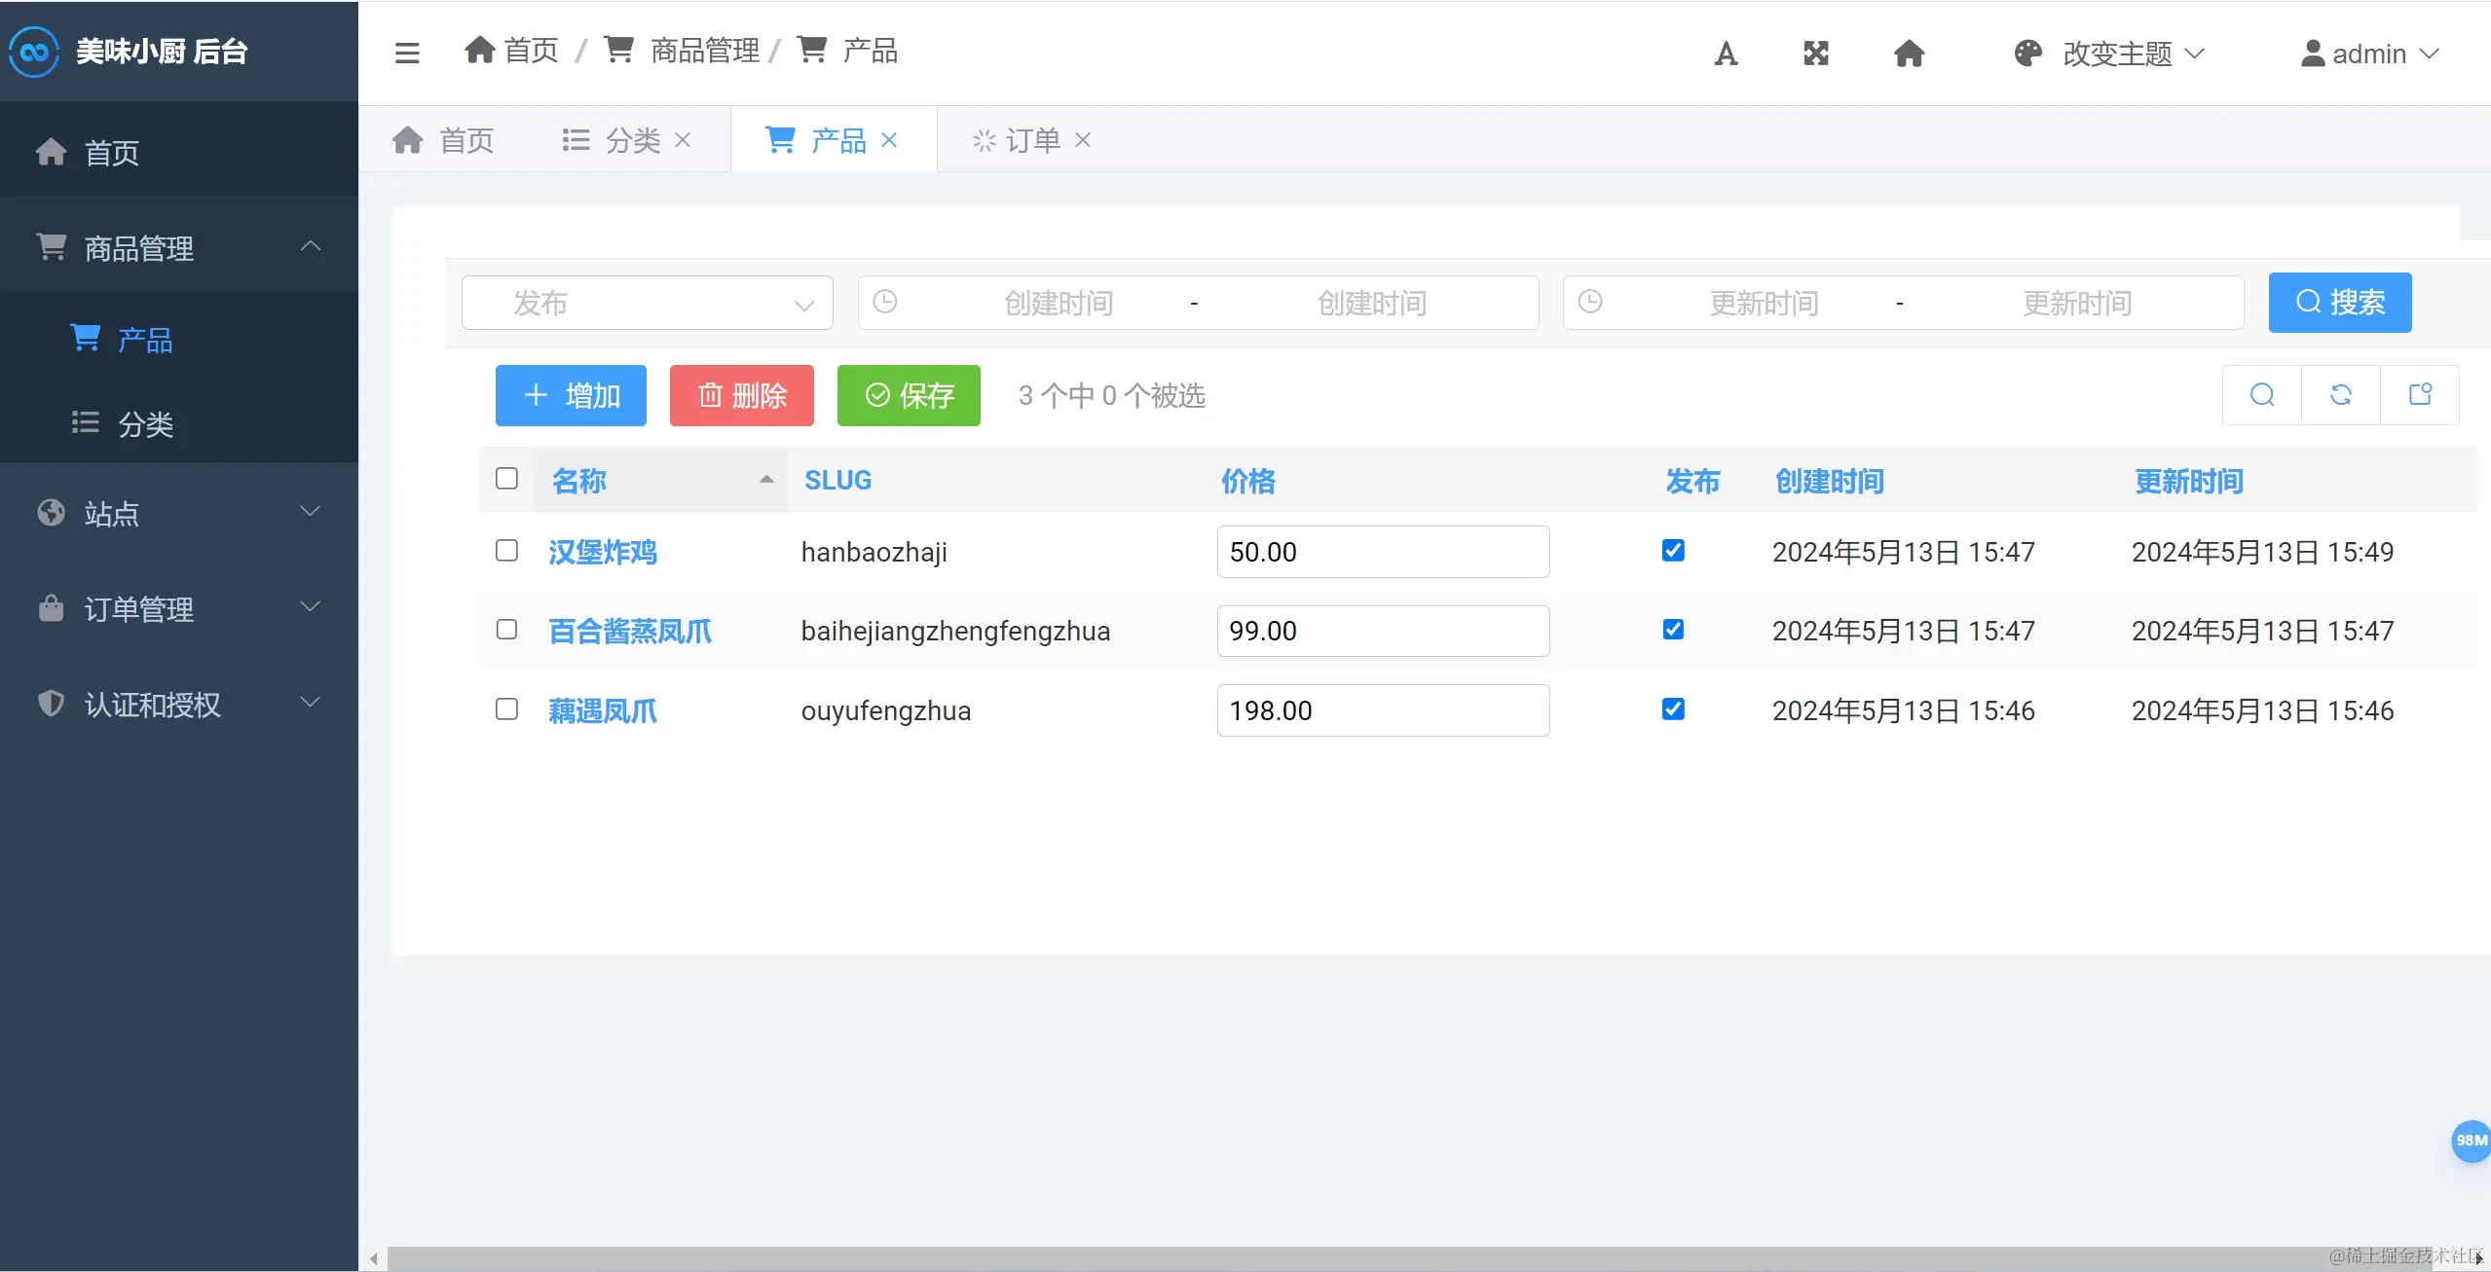
Task: Click the font size A icon
Action: tap(1726, 54)
